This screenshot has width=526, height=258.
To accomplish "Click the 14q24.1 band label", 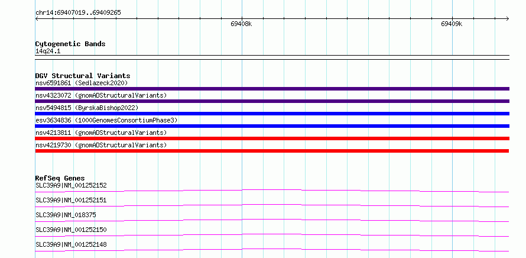I will tap(48, 51).
